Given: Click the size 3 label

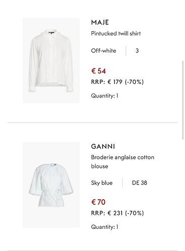Looking at the screenshot, I should click(137, 51).
